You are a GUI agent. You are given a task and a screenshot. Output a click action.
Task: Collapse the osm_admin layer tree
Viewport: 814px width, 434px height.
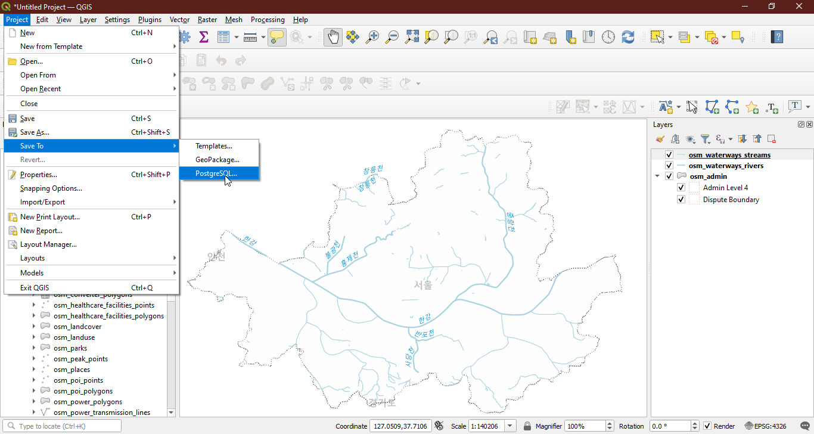tap(657, 176)
